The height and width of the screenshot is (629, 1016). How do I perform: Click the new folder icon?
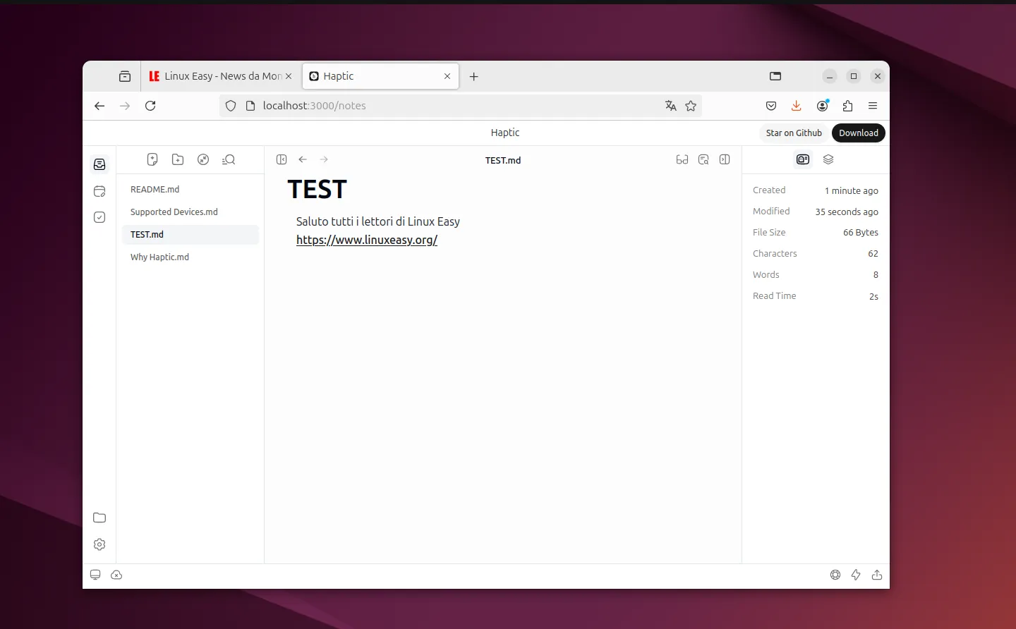(178, 160)
